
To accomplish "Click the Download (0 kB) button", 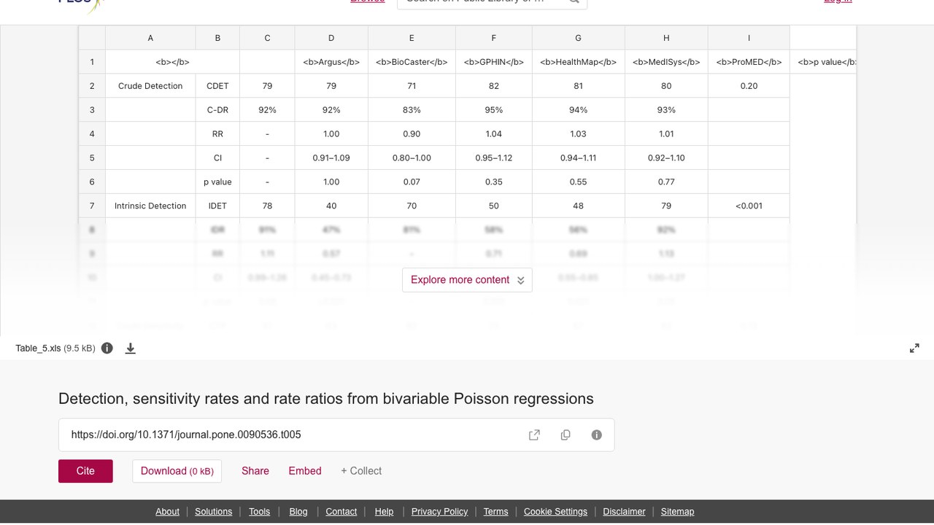I will [x=177, y=471].
